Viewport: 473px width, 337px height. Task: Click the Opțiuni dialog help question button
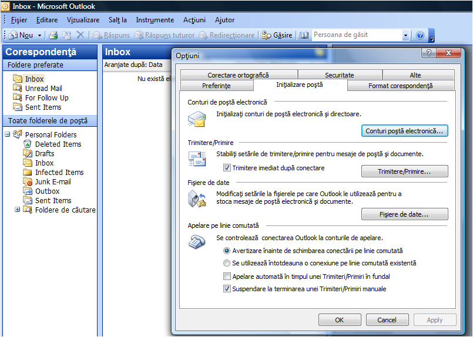click(x=429, y=53)
